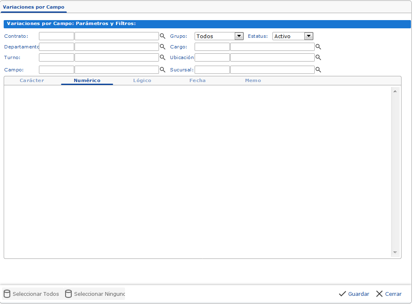Focus the Campo description input field
The height and width of the screenshot is (304, 413).
pos(116,70)
